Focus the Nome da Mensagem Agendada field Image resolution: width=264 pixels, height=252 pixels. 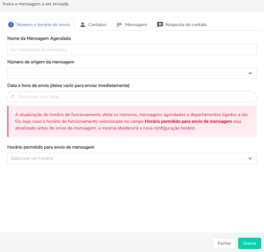click(x=132, y=50)
